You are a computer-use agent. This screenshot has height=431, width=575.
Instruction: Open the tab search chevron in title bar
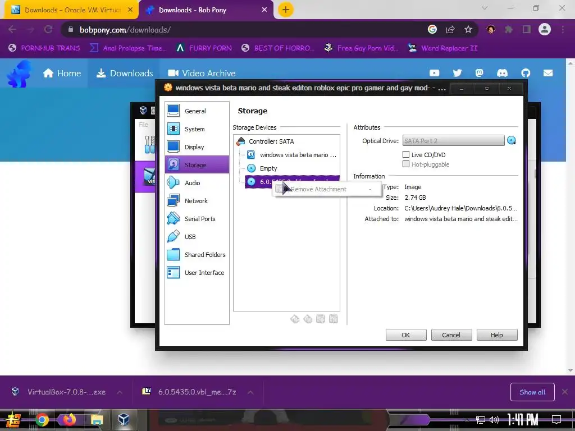point(485,8)
